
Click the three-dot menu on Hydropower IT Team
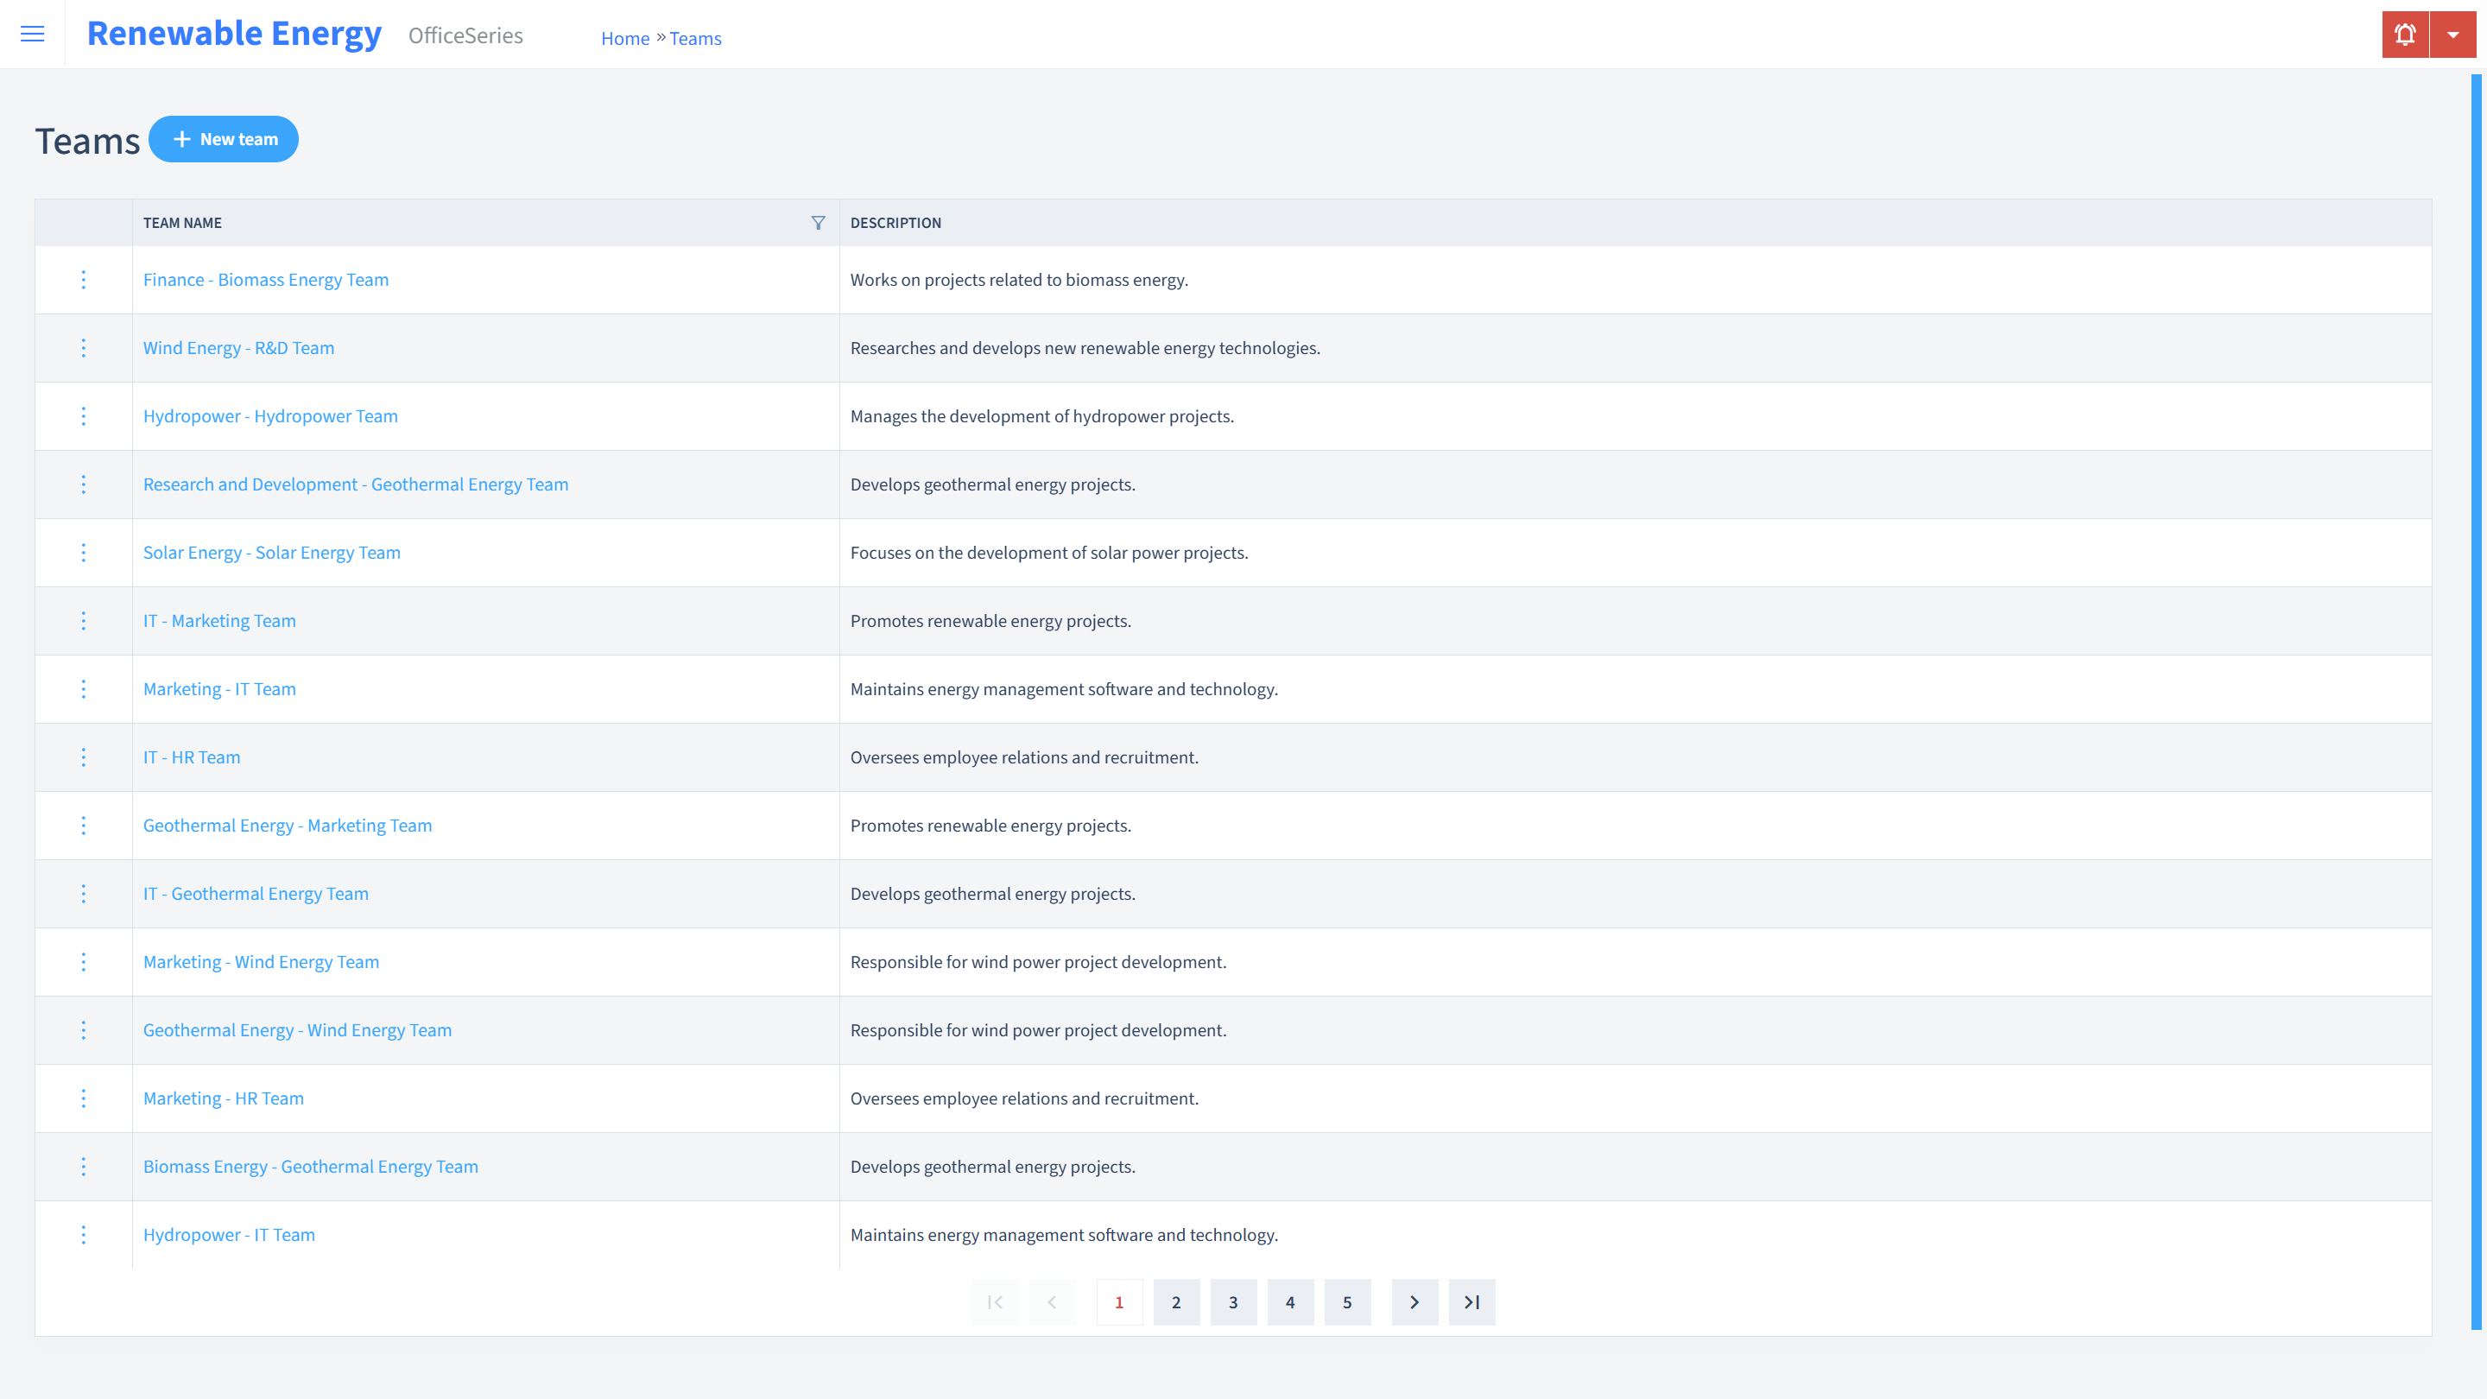point(82,1235)
